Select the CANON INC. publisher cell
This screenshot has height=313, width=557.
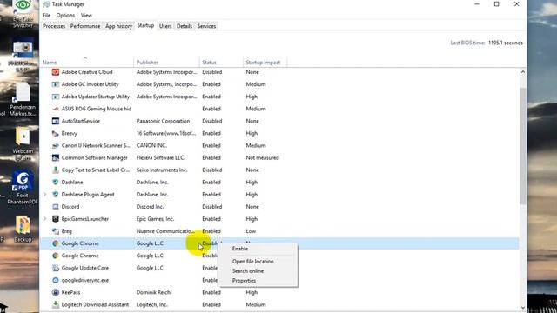[151, 145]
